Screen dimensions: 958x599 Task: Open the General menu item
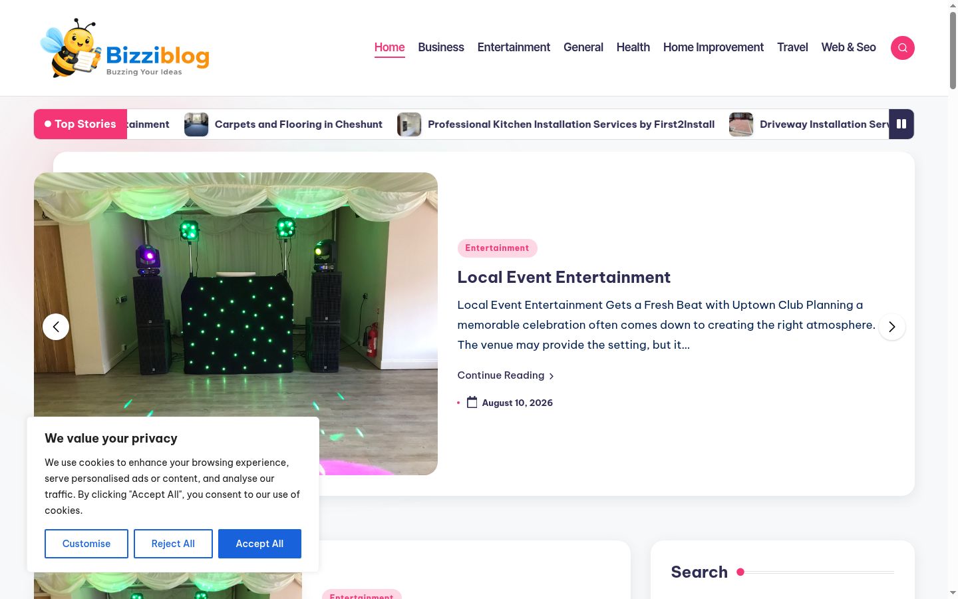pyautogui.click(x=583, y=47)
